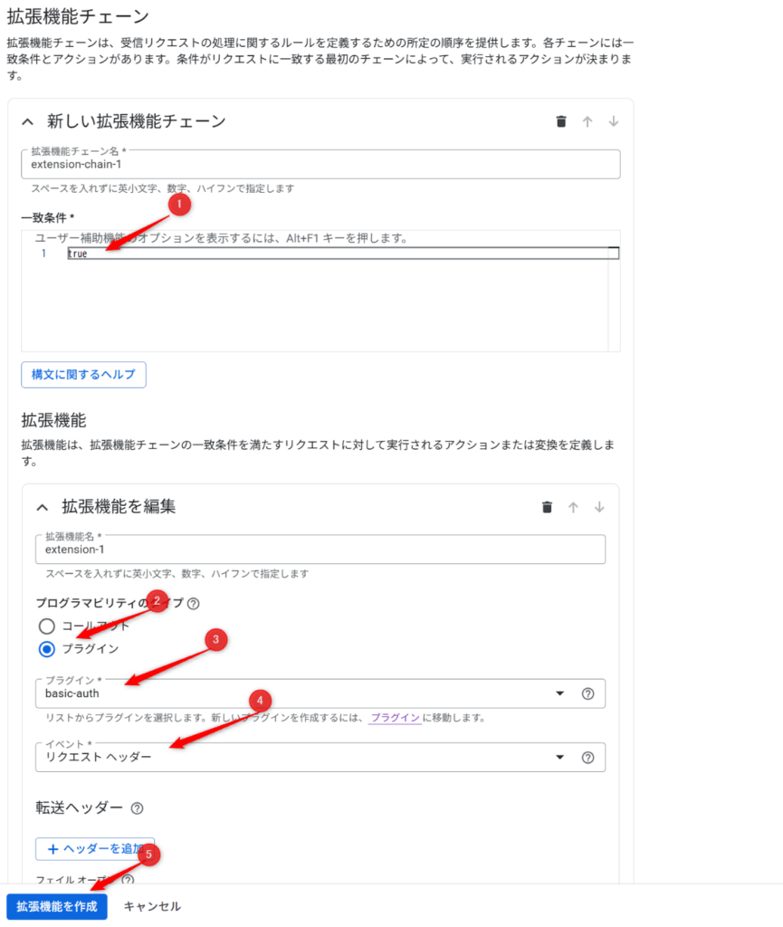Move extension chain down with arrow icon
The height and width of the screenshot is (927, 783).
point(613,121)
